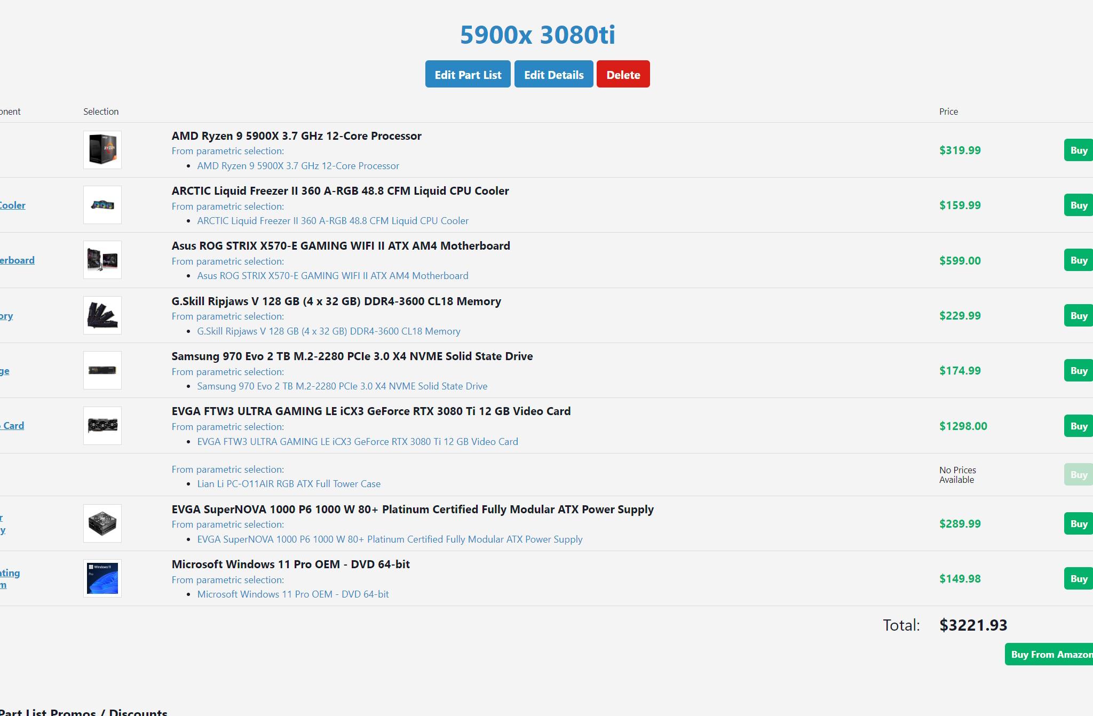
Task: Click the No Prices Available text
Action: 957,475
